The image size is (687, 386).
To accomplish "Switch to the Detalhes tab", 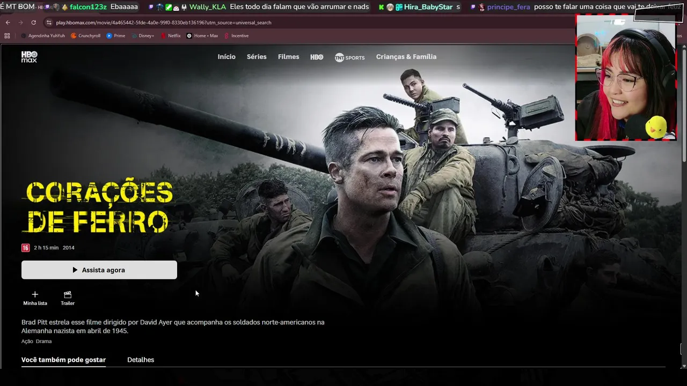I will 141,360.
